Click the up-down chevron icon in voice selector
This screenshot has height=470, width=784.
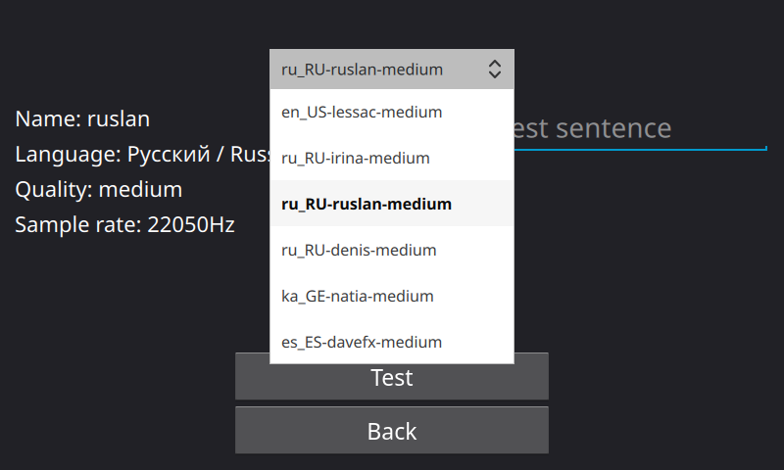pyautogui.click(x=495, y=70)
